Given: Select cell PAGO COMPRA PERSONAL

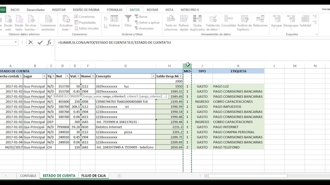Looking at the screenshot, I should [238, 132].
